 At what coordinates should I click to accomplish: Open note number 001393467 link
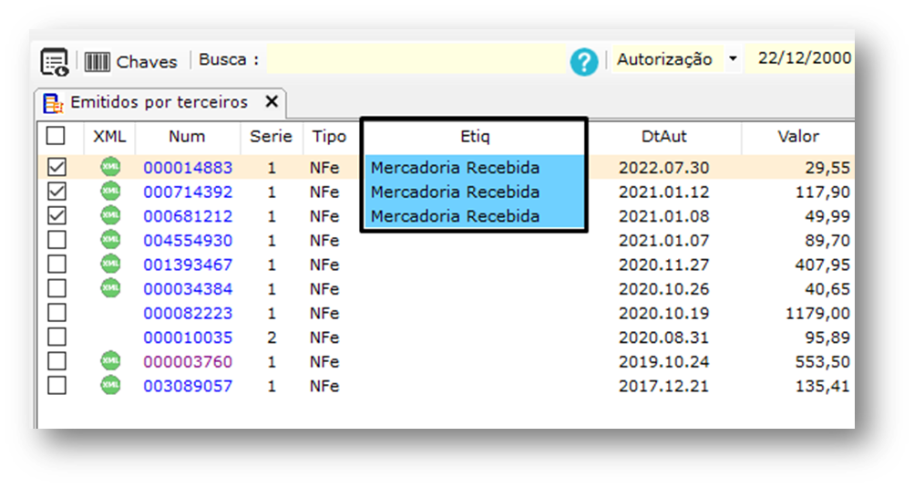pyautogui.click(x=188, y=265)
